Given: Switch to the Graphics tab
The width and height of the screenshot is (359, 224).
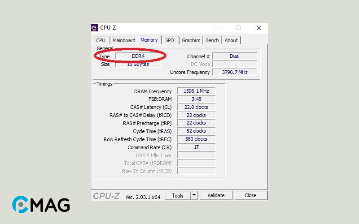Looking at the screenshot, I should 191,40.
